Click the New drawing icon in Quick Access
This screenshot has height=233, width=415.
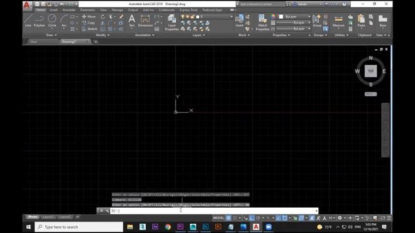[x=37, y=4]
